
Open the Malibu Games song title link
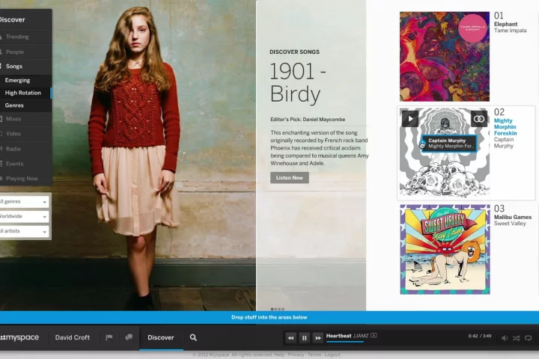click(x=513, y=217)
